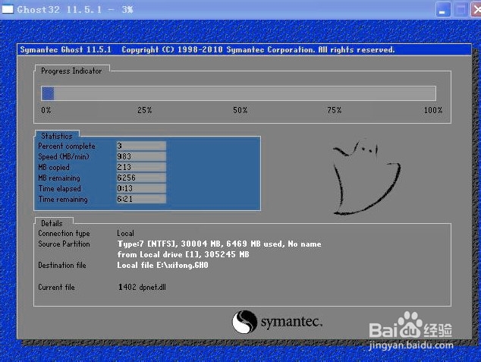The height and width of the screenshot is (362, 481).
Task: Click the Time remaining label
Action: pyautogui.click(x=63, y=199)
